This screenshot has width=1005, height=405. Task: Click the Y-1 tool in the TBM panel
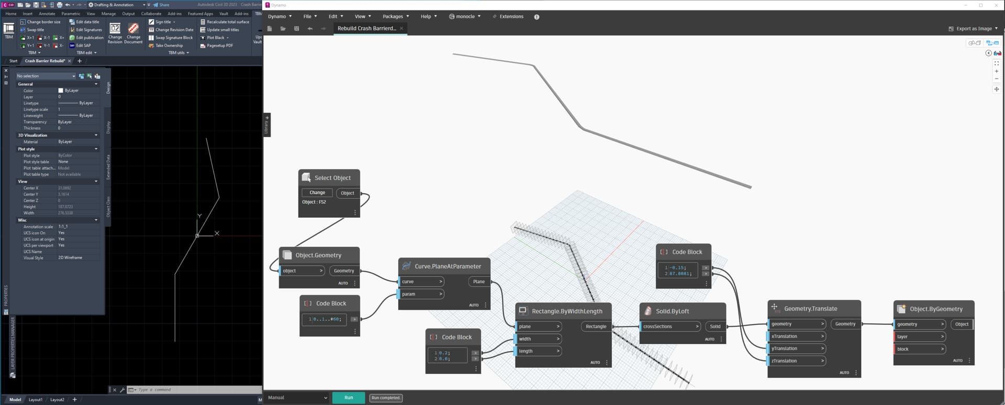pos(43,46)
